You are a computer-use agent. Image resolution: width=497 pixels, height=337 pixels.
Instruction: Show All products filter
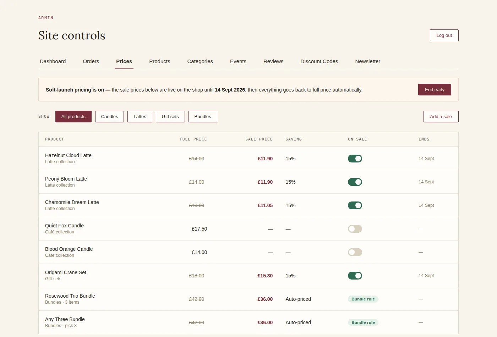point(73,117)
